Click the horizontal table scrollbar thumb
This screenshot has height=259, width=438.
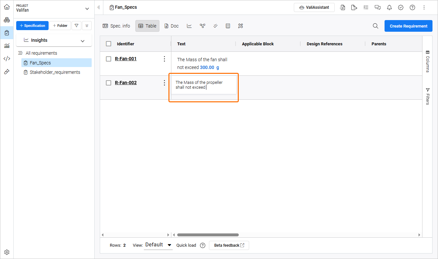(208, 235)
